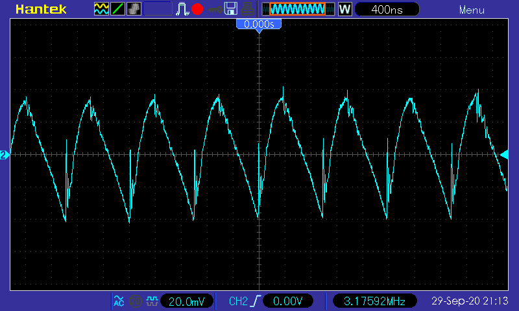The width and height of the screenshot is (519, 311).
Task: Click the CH2 trigger source label
Action: click(238, 301)
